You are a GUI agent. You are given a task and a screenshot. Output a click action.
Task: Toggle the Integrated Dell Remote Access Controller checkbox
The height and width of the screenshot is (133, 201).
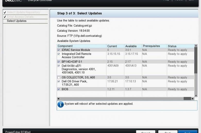pyautogui.click(x=59, y=54)
